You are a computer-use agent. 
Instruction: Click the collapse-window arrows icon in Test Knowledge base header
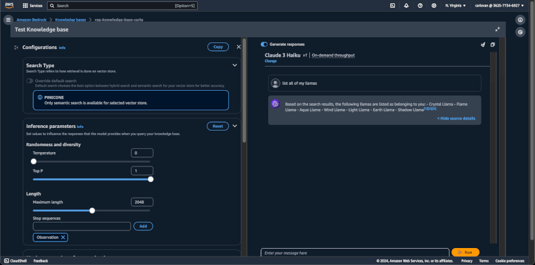(x=497, y=29)
